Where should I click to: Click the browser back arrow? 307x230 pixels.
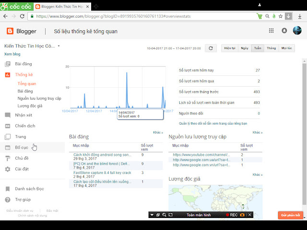tap(5, 16)
